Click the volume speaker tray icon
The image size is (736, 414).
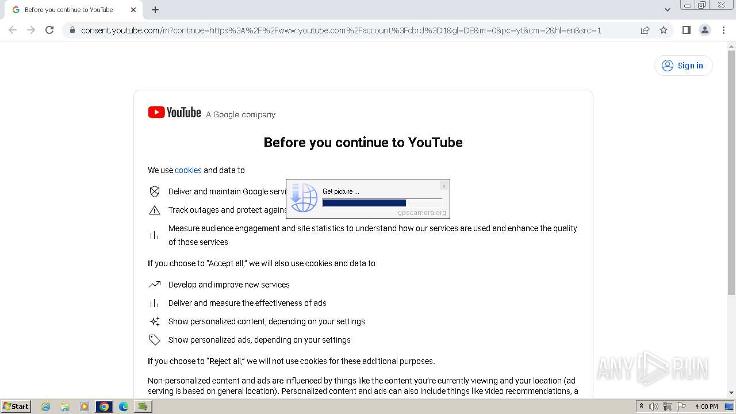pos(654,407)
